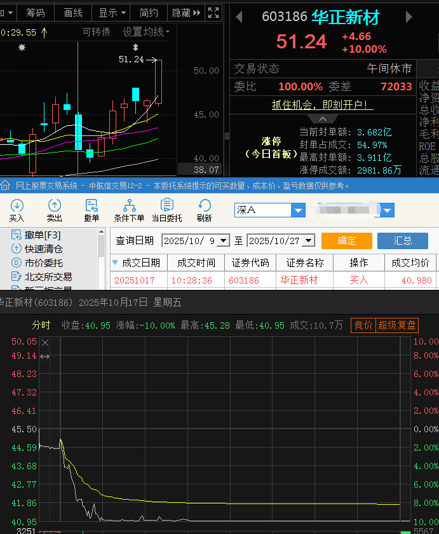Click the 操作 column header
Image resolution: width=439 pixels, height=534 pixels.
[359, 263]
